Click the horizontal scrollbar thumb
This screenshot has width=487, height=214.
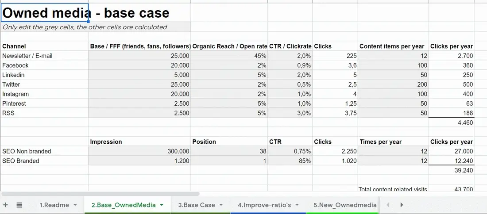(x=100, y=194)
